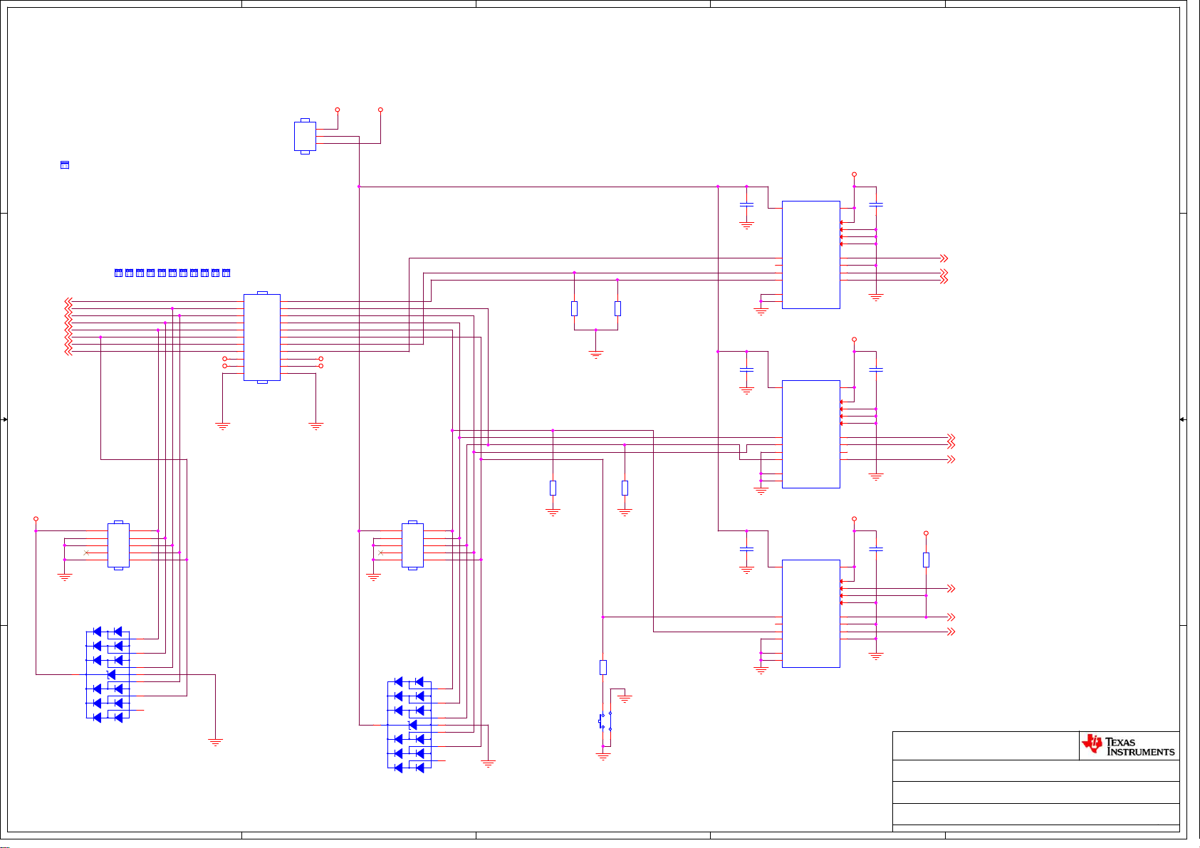
Task: Select the ground symbol below the left diode array wire
Action: (x=215, y=742)
